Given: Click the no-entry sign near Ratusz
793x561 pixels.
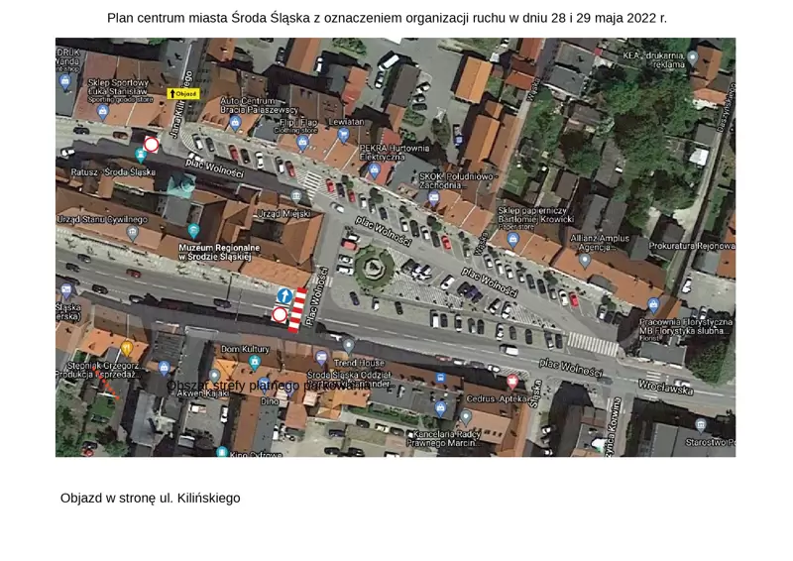Looking at the screenshot, I should [151, 145].
